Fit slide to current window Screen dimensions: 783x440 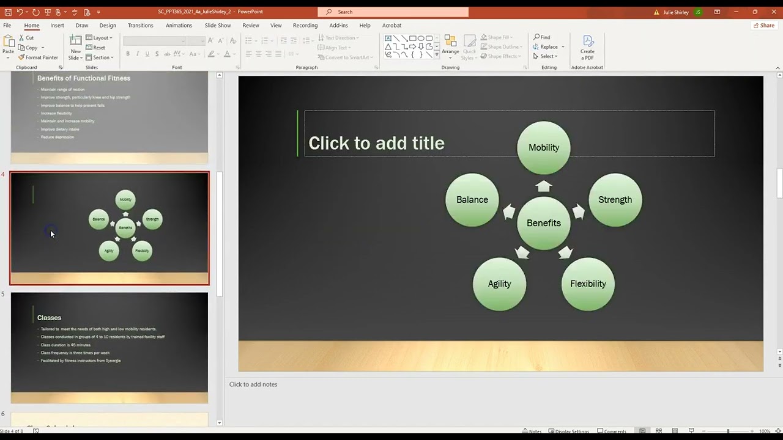click(777, 431)
